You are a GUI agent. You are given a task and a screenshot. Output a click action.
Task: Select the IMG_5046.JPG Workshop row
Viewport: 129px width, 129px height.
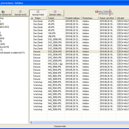[x=79, y=91]
